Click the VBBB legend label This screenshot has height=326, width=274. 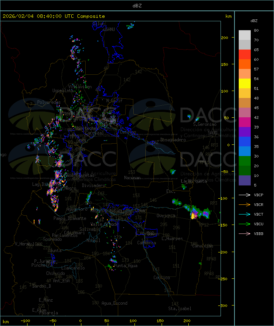pos(258,234)
